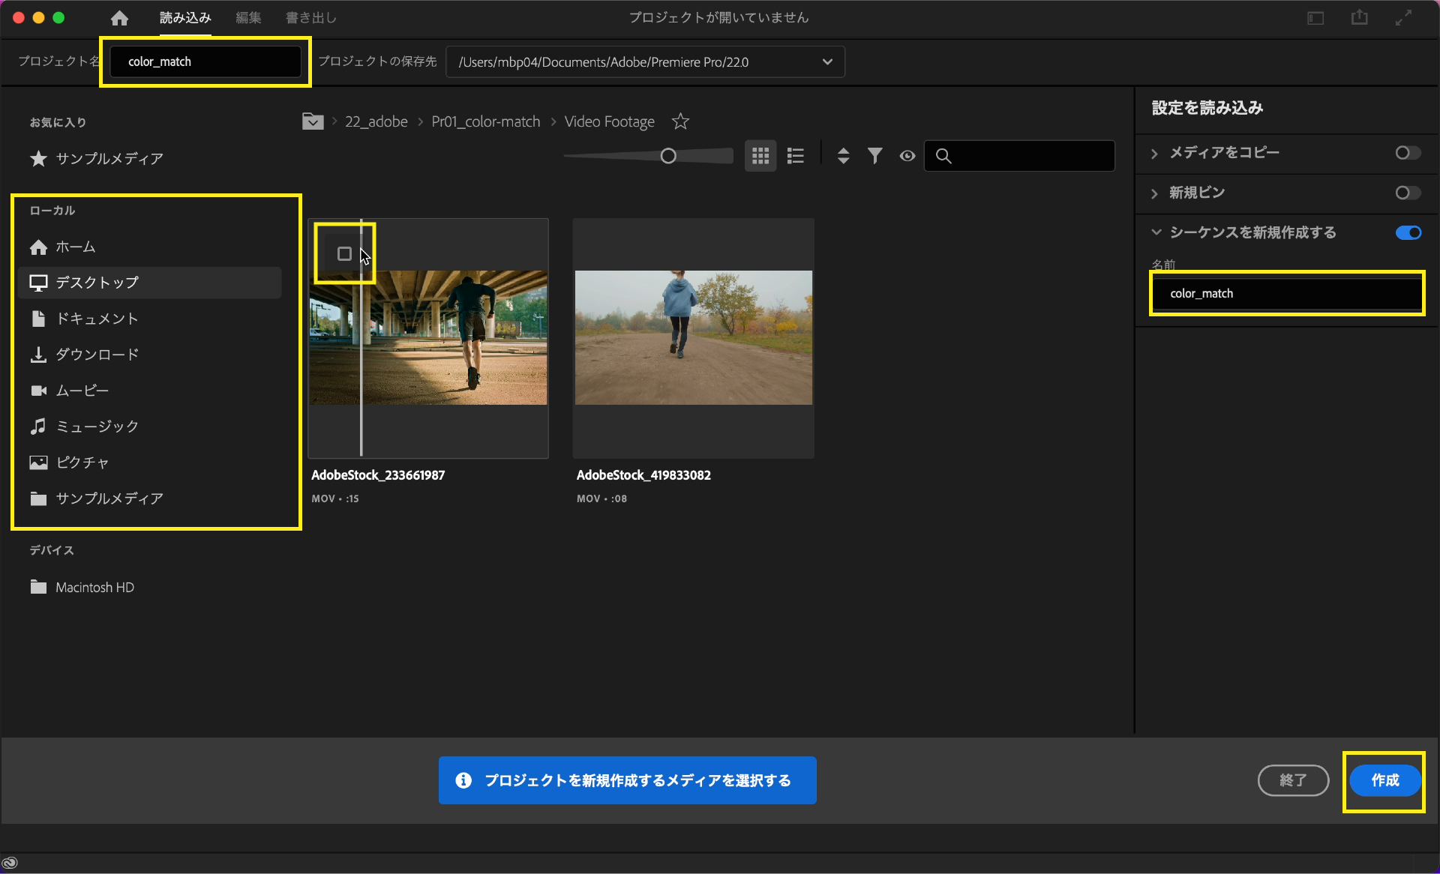Click the home icon in header
Viewport: 1440px width, 874px height.
[x=119, y=18]
